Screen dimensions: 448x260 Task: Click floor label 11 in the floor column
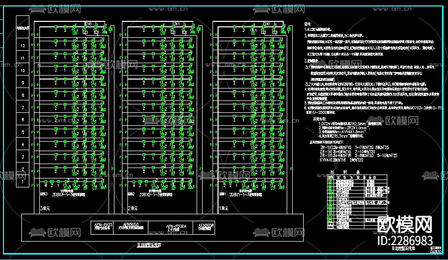pos(22,58)
